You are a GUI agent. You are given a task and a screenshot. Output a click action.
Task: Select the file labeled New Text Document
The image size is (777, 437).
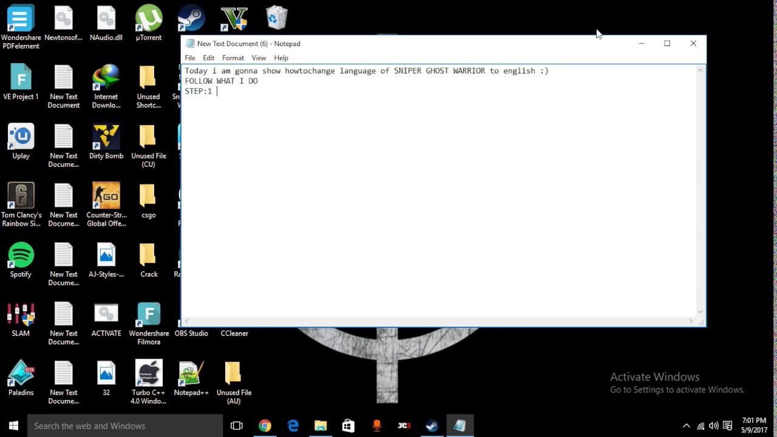click(x=64, y=87)
